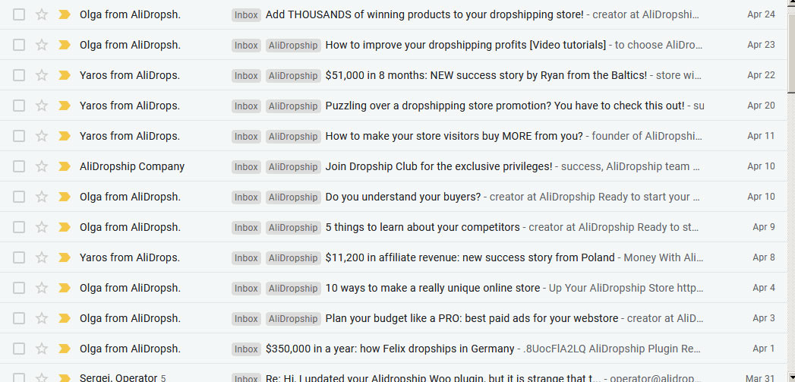Select checkbox for How to improve dropshipping profits email
Image resolution: width=795 pixels, height=382 pixels.
coord(19,45)
